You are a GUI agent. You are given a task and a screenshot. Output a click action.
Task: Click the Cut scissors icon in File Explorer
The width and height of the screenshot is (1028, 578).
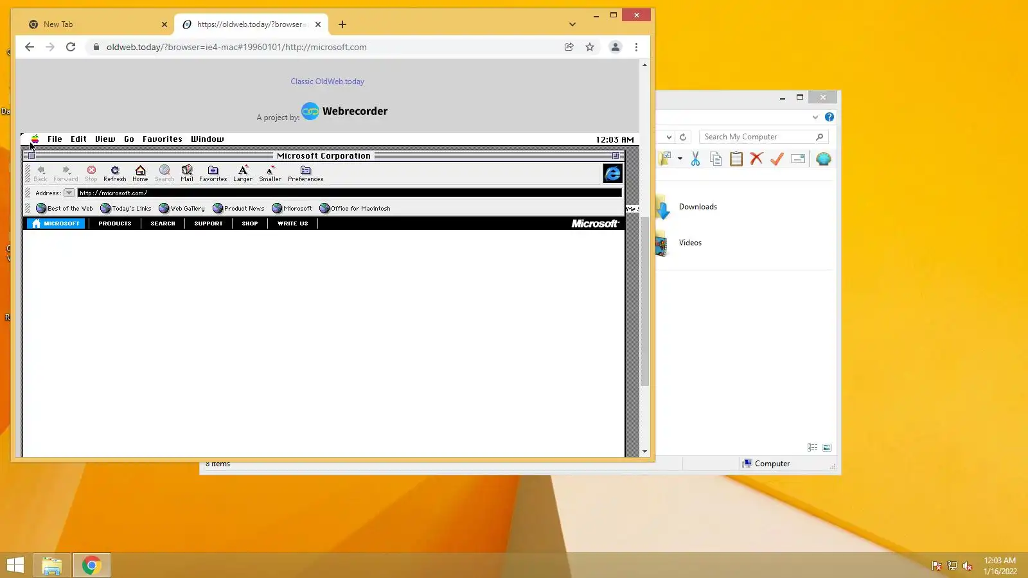695,159
